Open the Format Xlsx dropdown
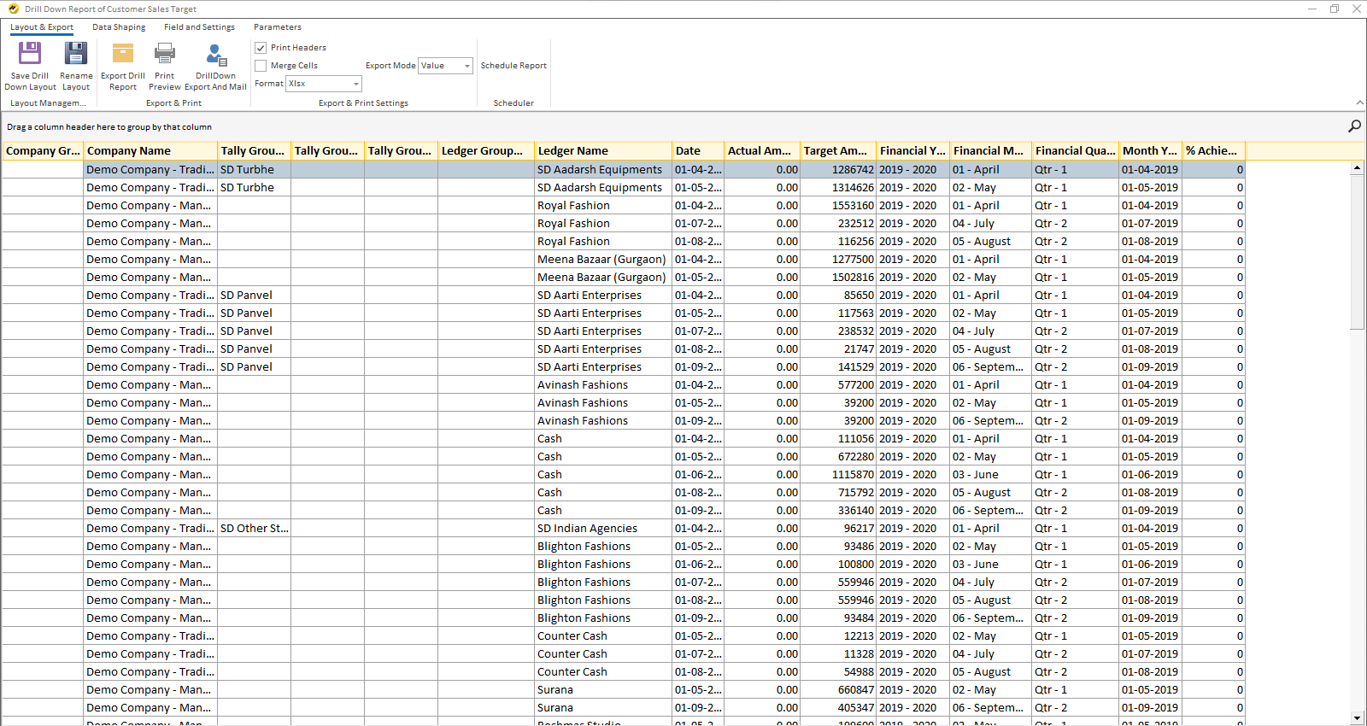Image resolution: width=1367 pixels, height=726 pixels. (x=356, y=84)
